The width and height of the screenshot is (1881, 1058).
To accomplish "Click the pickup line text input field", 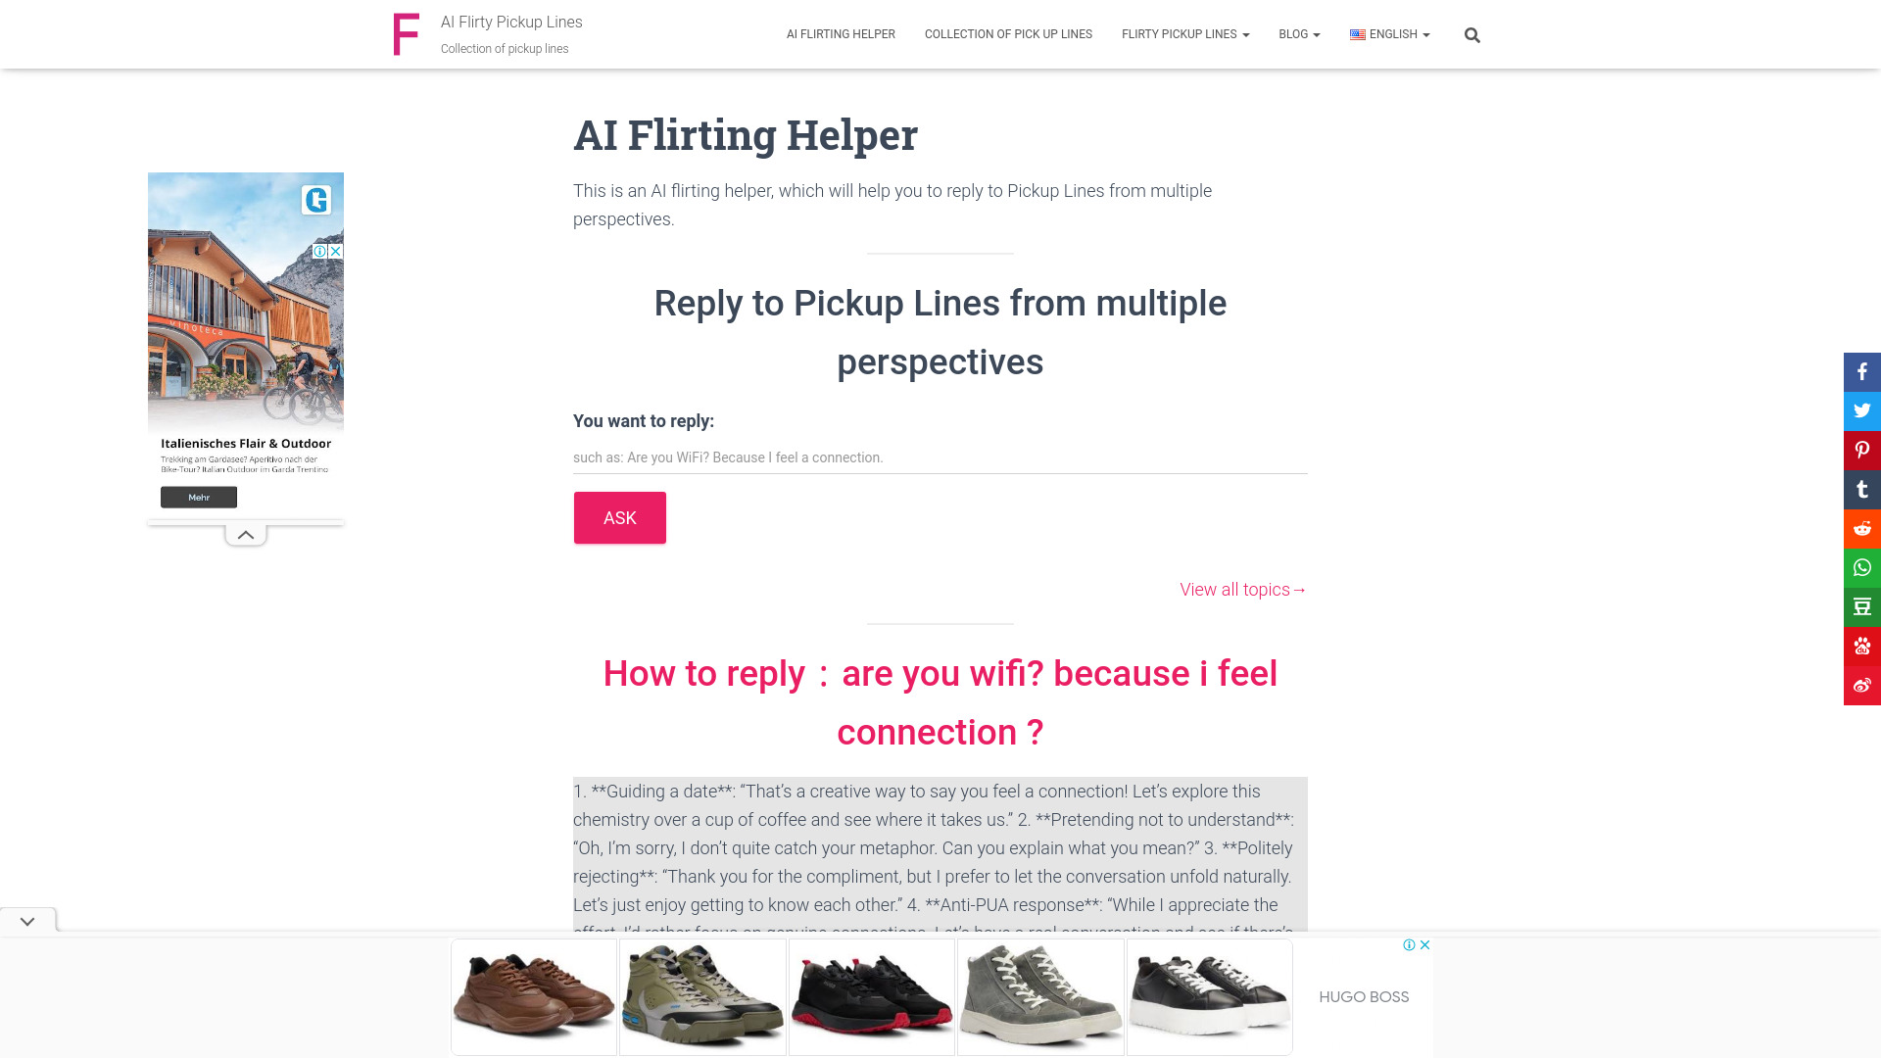I will [x=940, y=456].
